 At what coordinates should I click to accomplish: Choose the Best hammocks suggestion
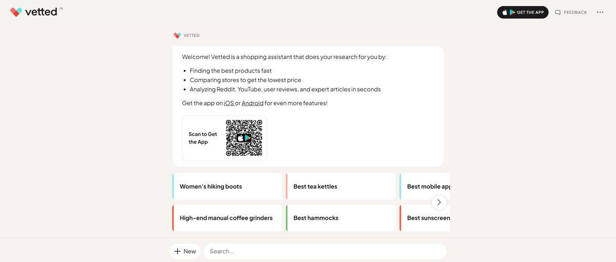[341, 218]
